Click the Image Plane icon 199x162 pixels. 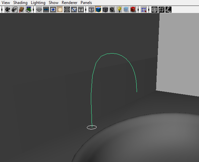tap(28, 10)
